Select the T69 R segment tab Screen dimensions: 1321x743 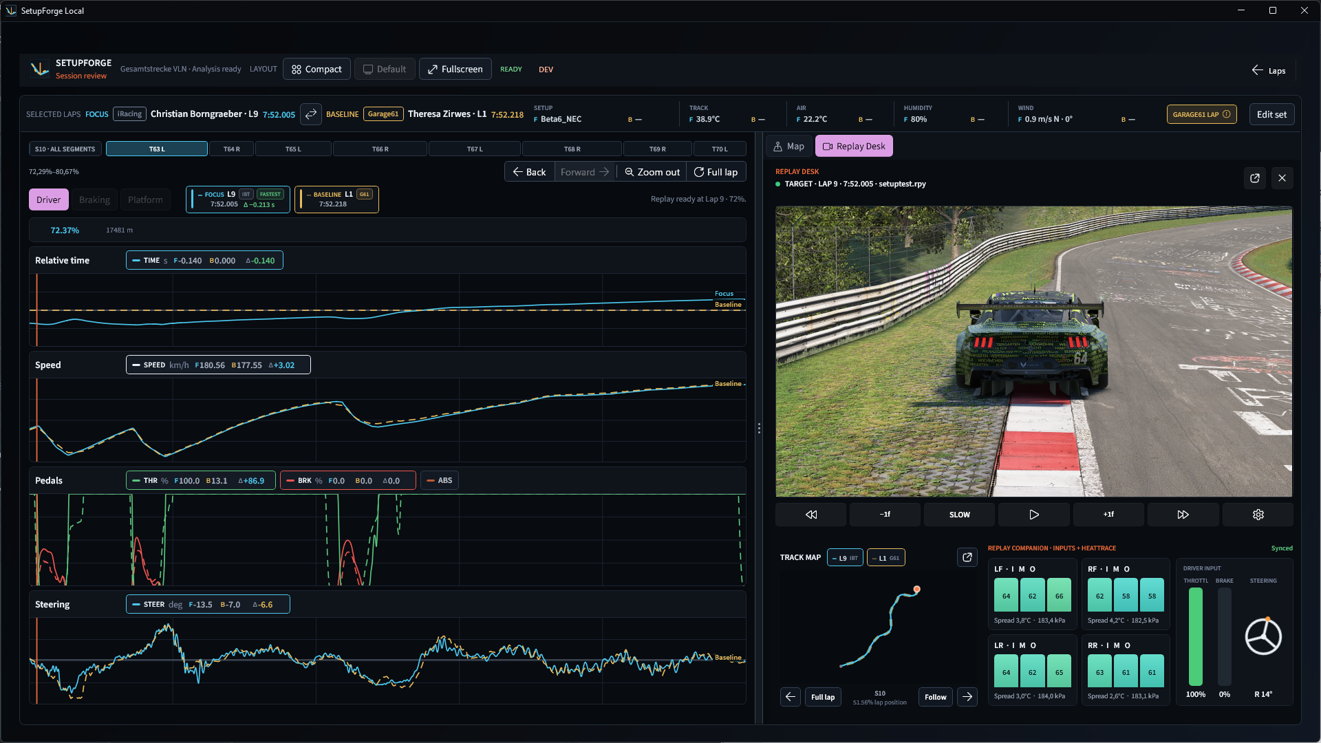pos(658,149)
